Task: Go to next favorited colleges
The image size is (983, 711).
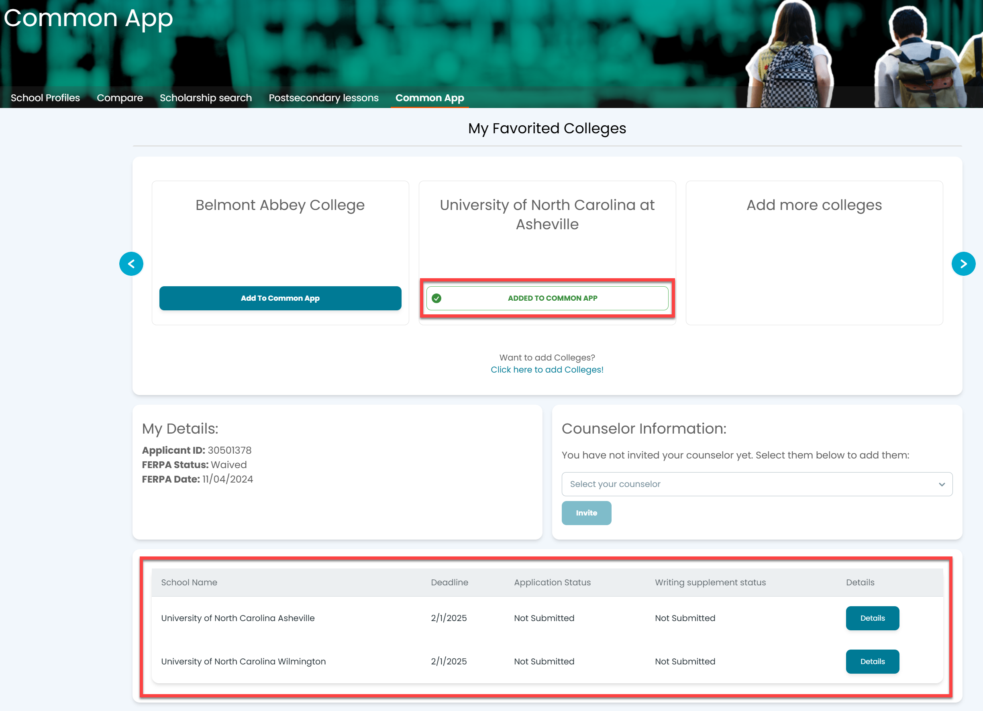Action: [963, 263]
